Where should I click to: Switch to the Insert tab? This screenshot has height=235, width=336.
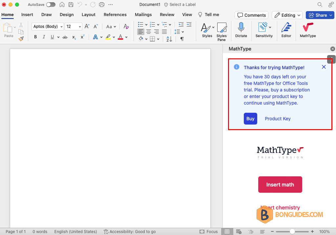[x=27, y=14]
